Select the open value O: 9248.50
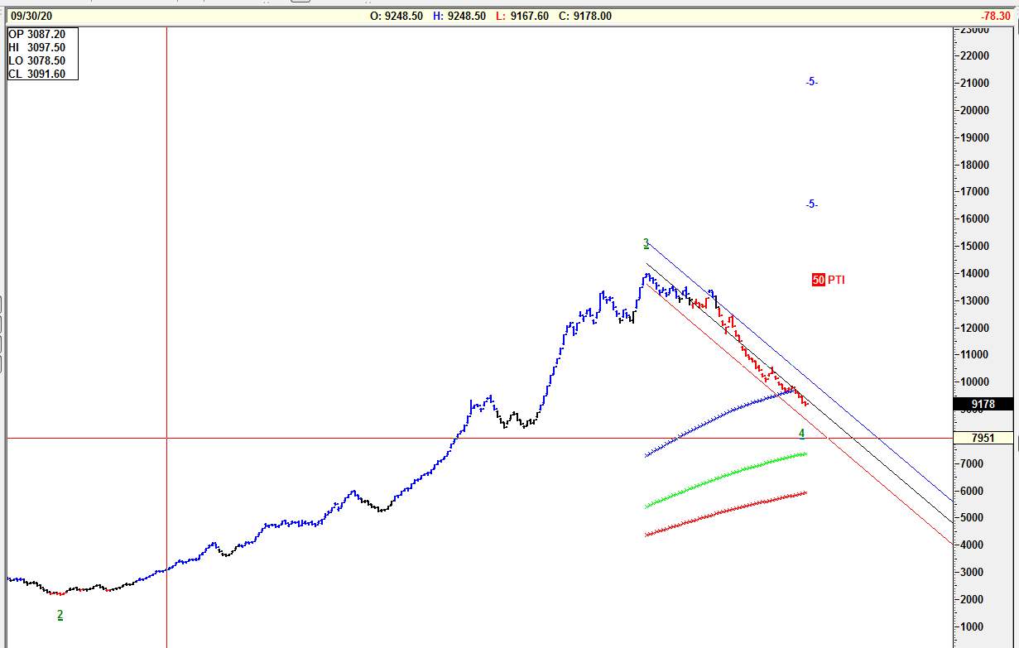 pos(396,16)
